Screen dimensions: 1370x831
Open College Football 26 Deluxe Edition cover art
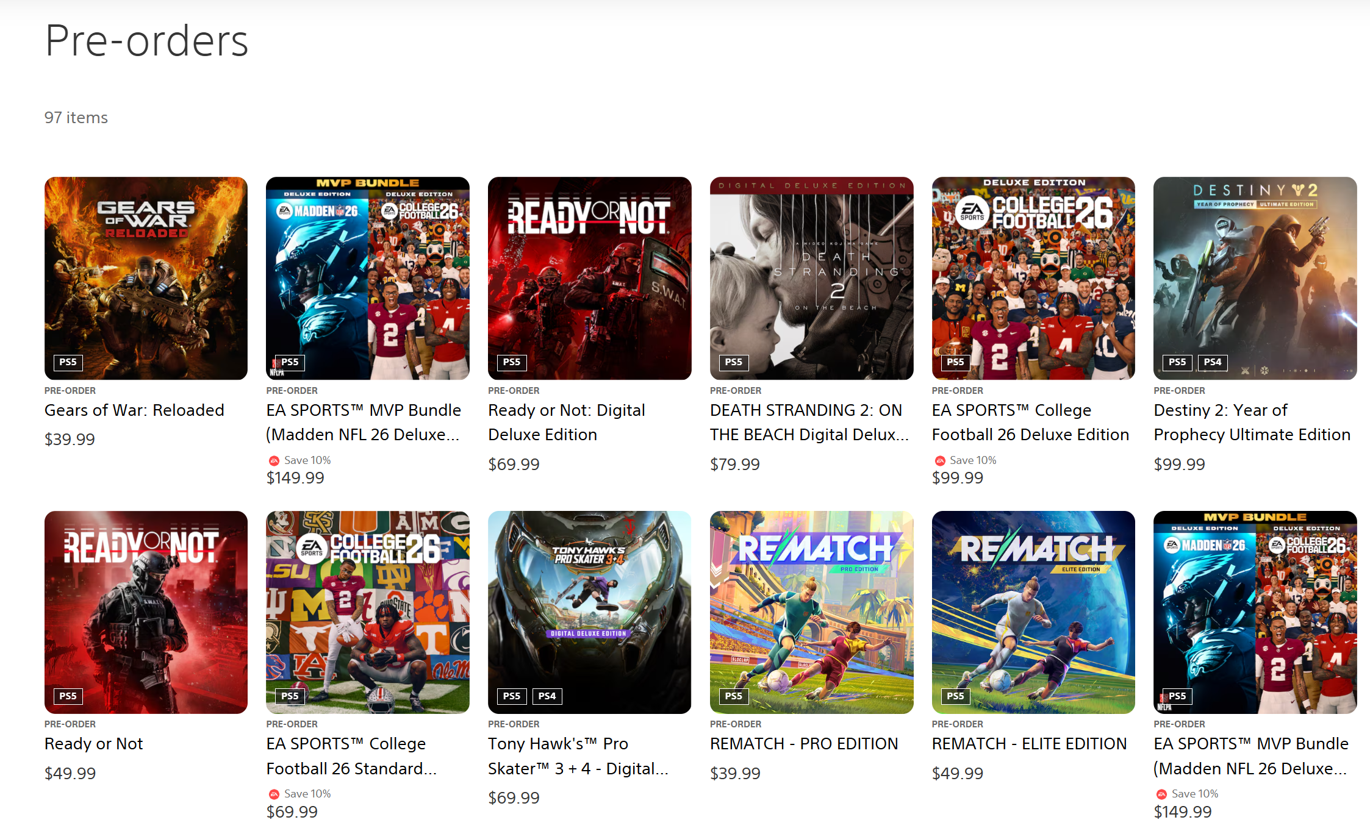(x=1033, y=279)
